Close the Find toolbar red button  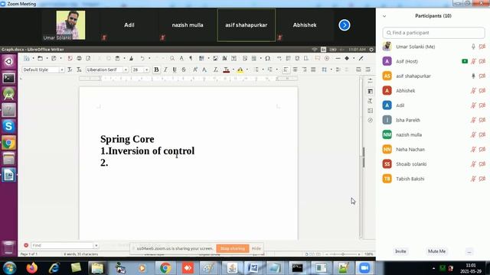tap(26, 245)
